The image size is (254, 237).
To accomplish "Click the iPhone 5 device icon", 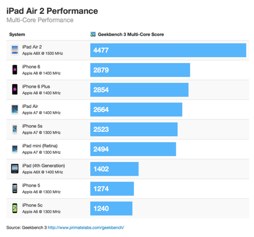I will 15,188.
